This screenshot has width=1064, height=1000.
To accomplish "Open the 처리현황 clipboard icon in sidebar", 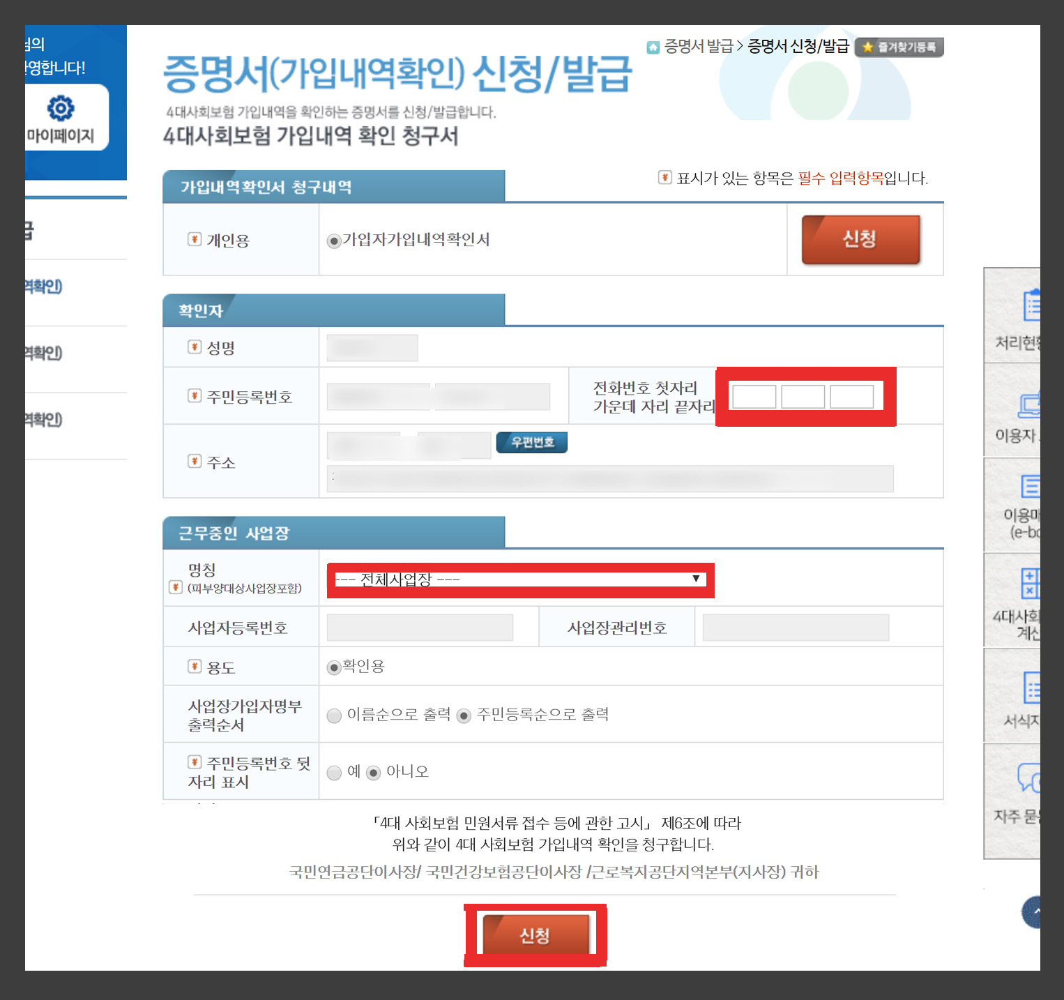I will (1031, 305).
